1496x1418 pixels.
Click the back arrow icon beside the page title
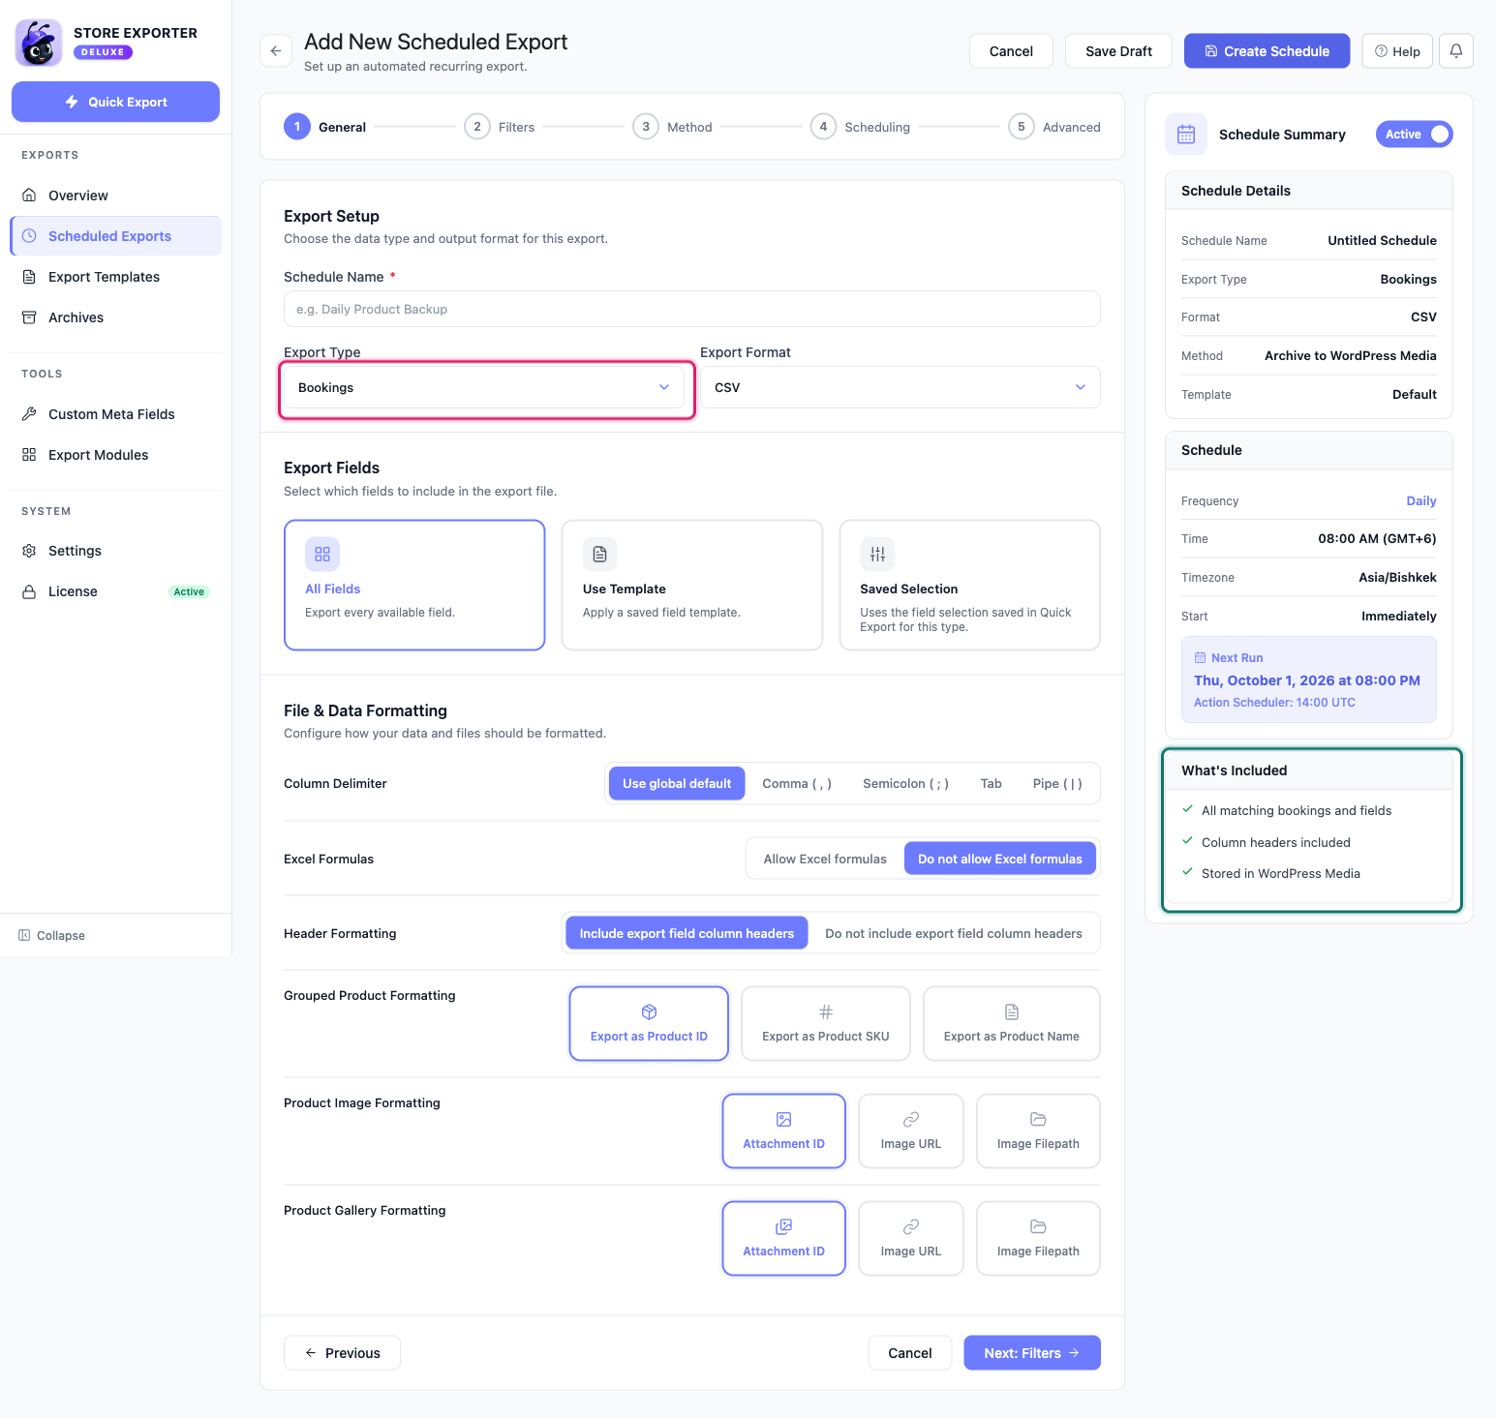[x=276, y=51]
